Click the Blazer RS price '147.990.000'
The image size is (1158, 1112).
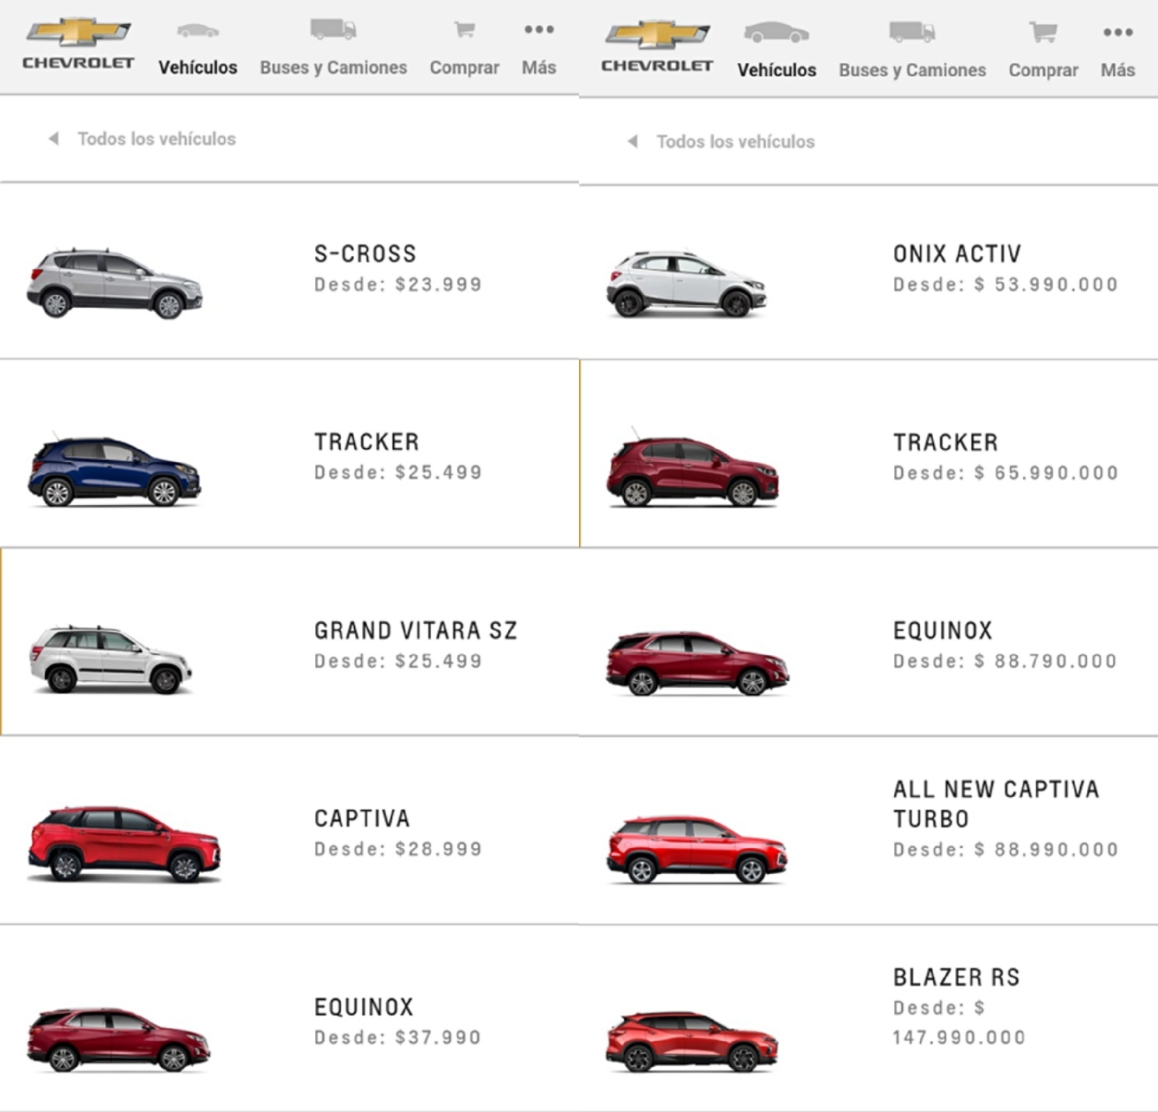pos(959,1037)
